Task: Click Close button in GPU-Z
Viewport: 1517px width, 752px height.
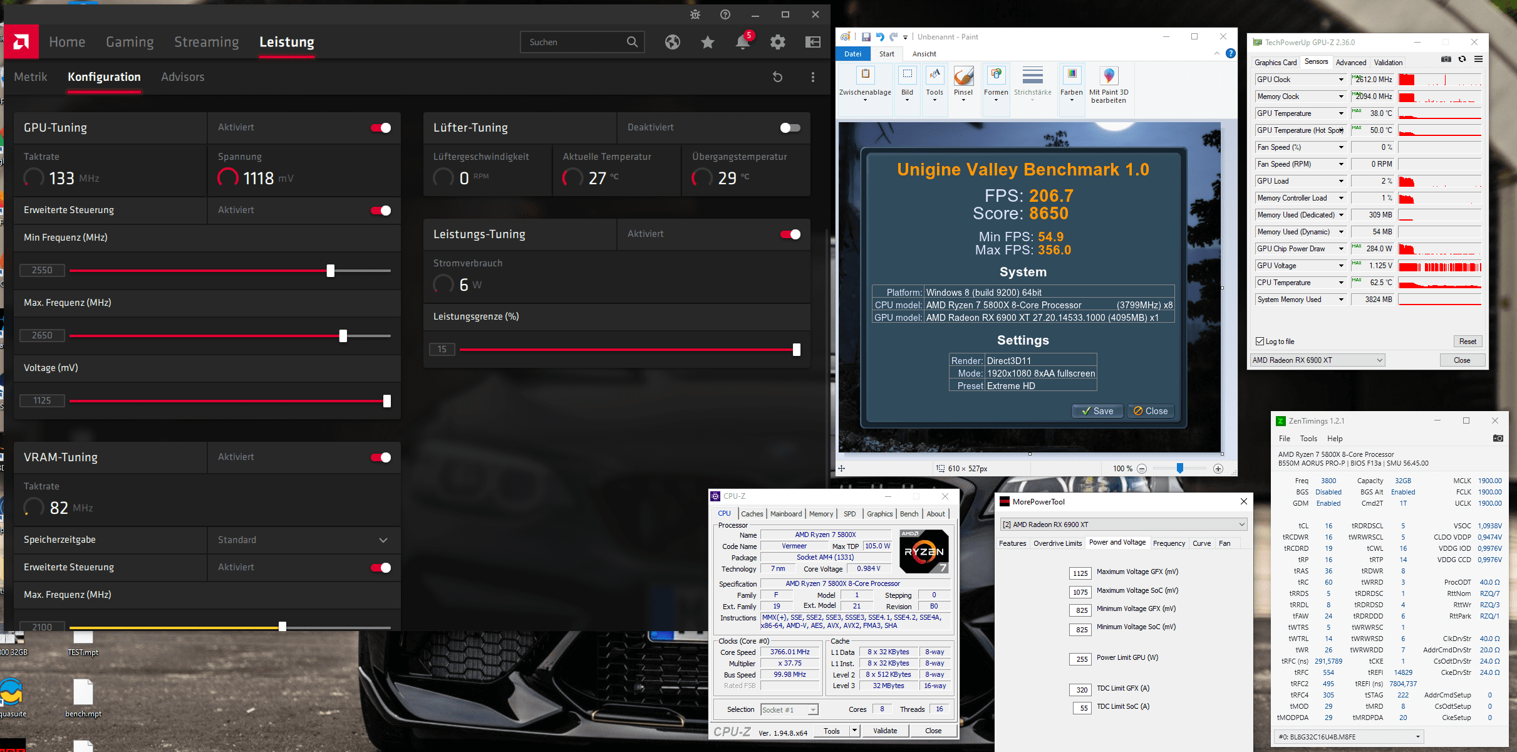Action: point(1462,360)
